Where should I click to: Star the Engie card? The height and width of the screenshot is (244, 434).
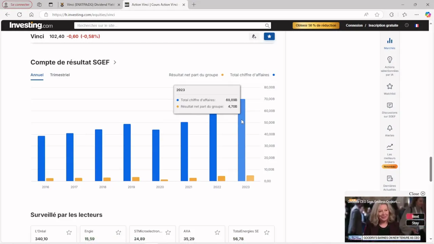click(118, 232)
